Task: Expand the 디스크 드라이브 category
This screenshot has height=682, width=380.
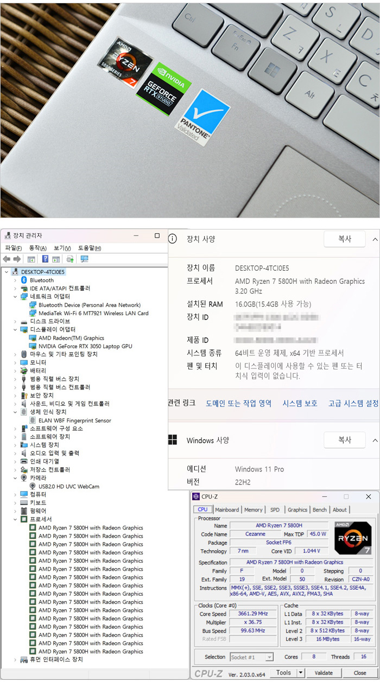Action: tap(15, 321)
